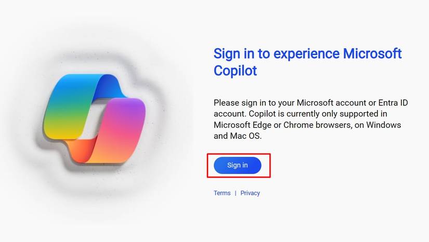Click the separator between Terms and Privacy

click(236, 193)
